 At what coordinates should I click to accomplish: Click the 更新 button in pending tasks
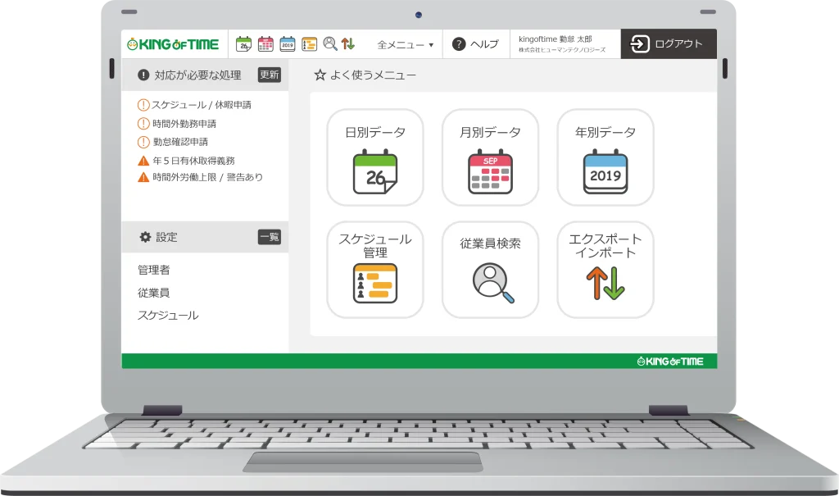(269, 75)
